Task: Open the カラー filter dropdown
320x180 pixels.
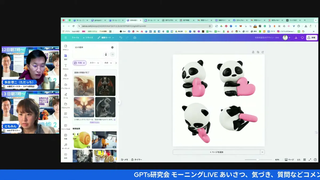Action: 94,63
